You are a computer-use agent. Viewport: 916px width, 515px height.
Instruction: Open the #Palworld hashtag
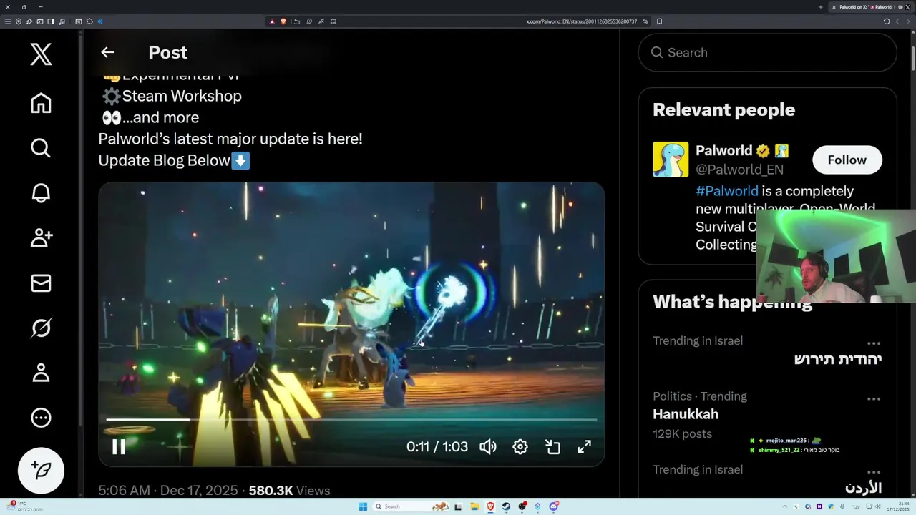(727, 191)
